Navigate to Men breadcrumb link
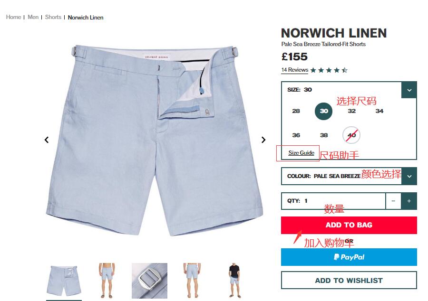Screen dimensions: 428x301 pos(33,17)
